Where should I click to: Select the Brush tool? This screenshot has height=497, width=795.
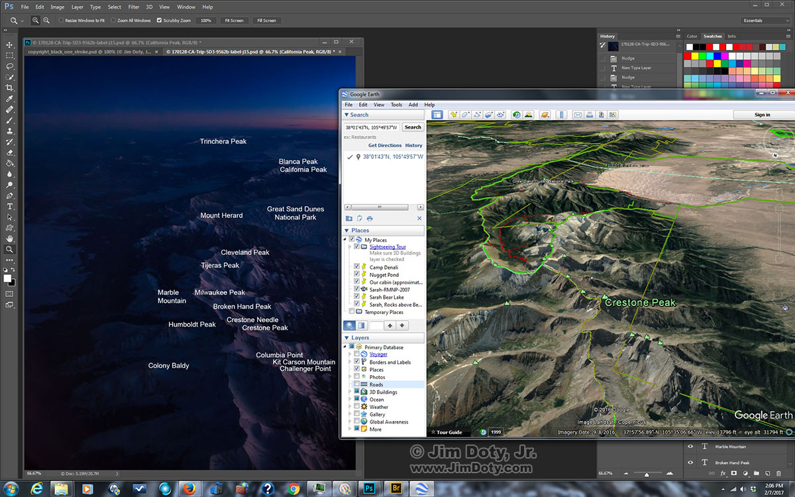(x=9, y=120)
